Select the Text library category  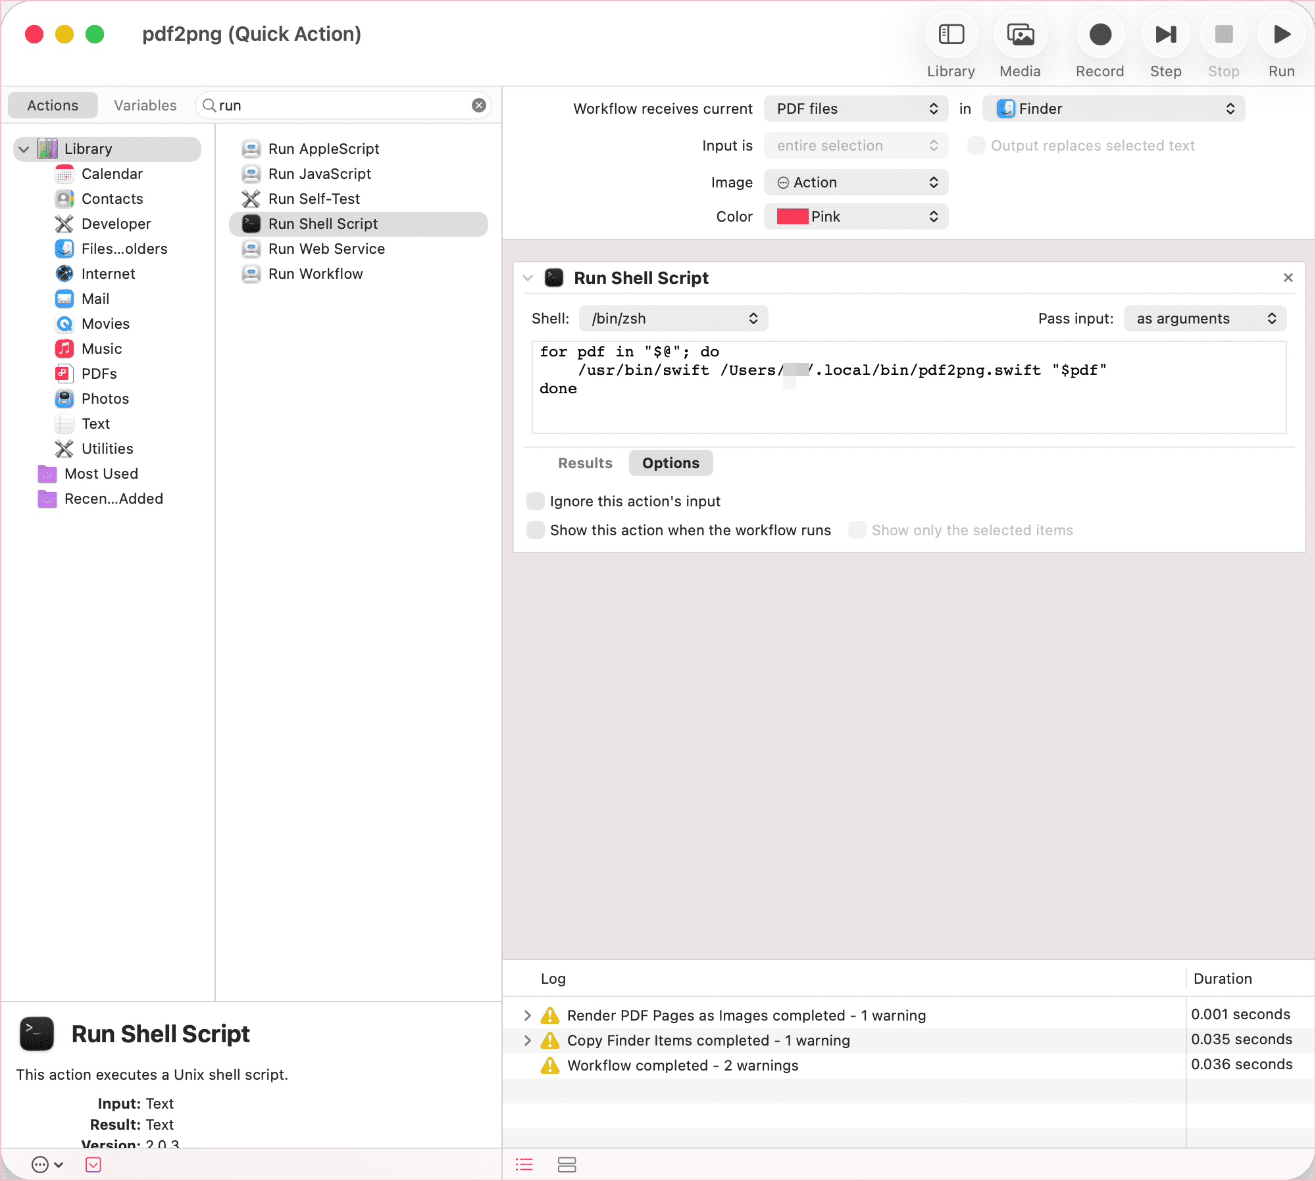tap(95, 423)
